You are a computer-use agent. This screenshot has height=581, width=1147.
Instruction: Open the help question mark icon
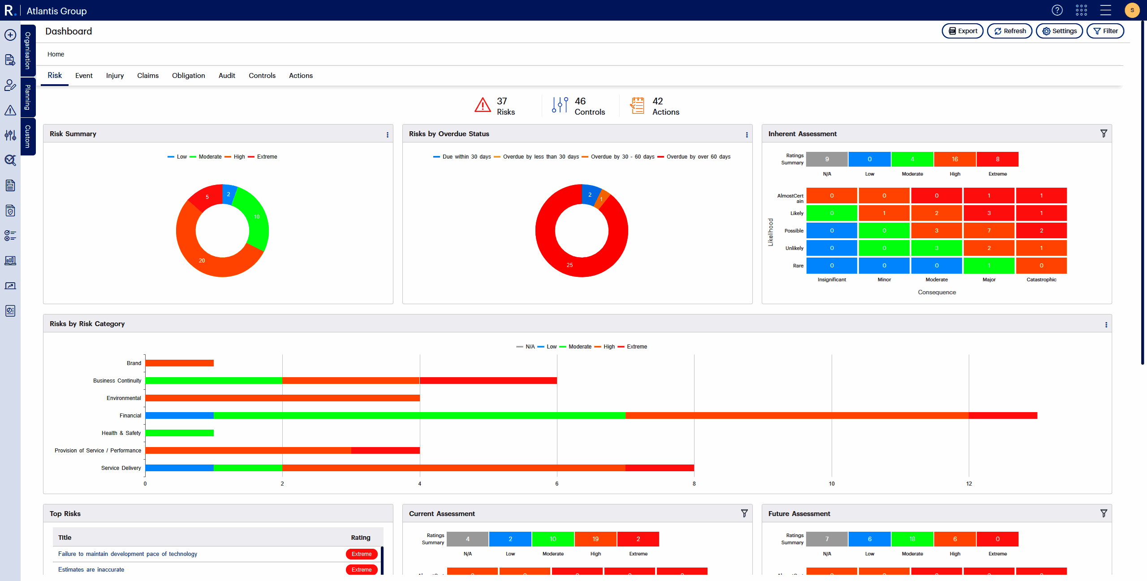pyautogui.click(x=1057, y=10)
